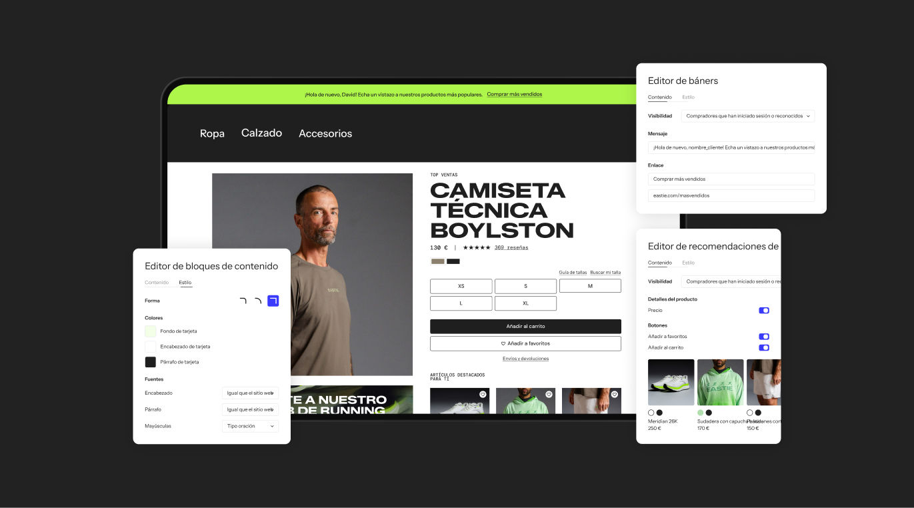Open Envíos y devoluciones link
Image resolution: width=914 pixels, height=508 pixels.
[x=526, y=359]
